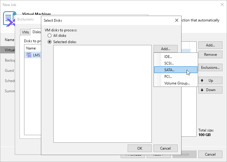Viewport: 227px width, 162px height.
Task: Open the Add disk dropdown in Select Disks
Action: tap(165, 49)
